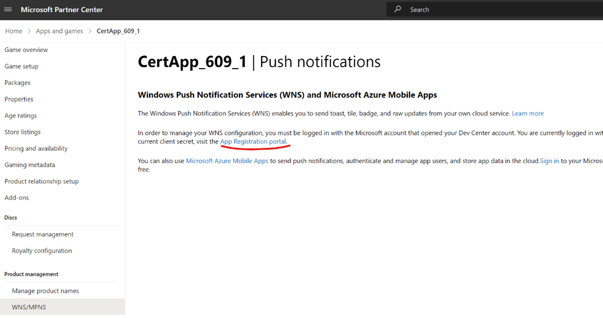Open the hamburger navigation menu
603x318 pixels.
click(x=8, y=10)
